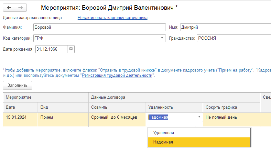Open the Удаленность cell dropdown arrow
271x159 pixels.
click(199, 117)
